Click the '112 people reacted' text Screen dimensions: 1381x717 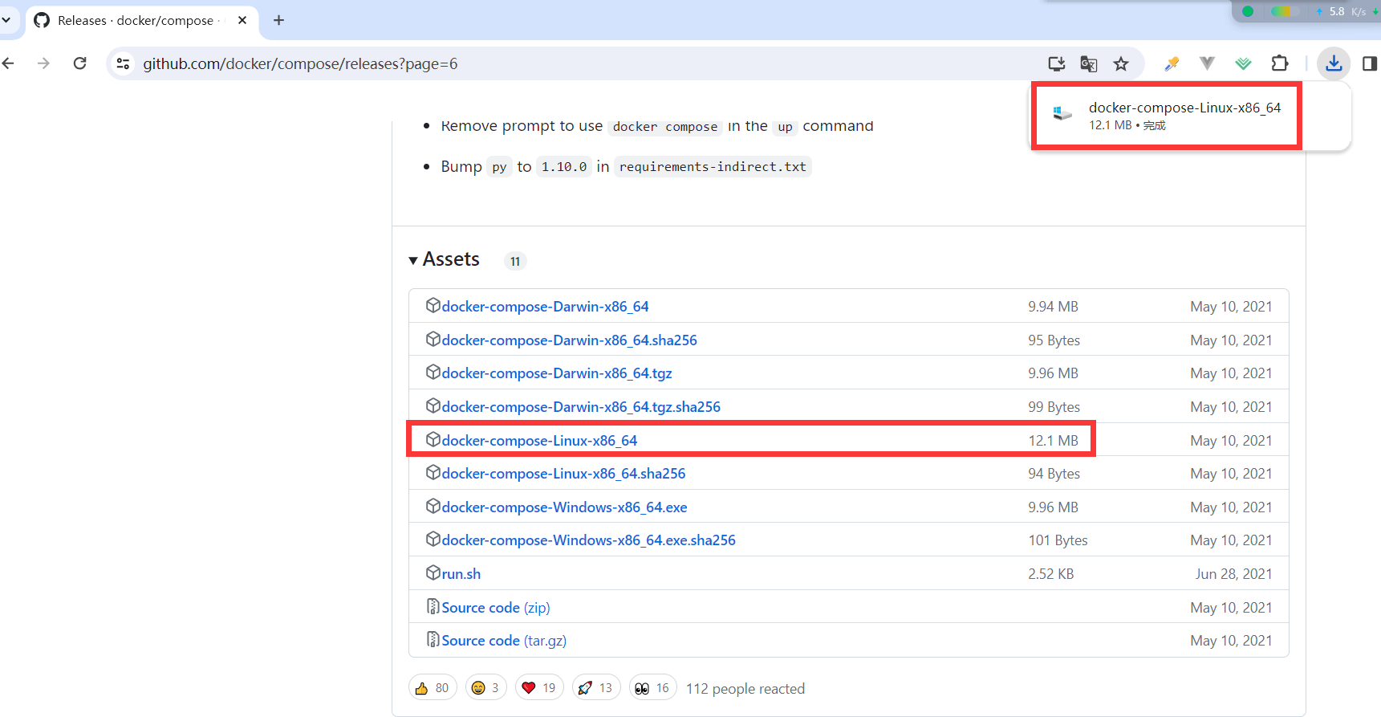(745, 689)
